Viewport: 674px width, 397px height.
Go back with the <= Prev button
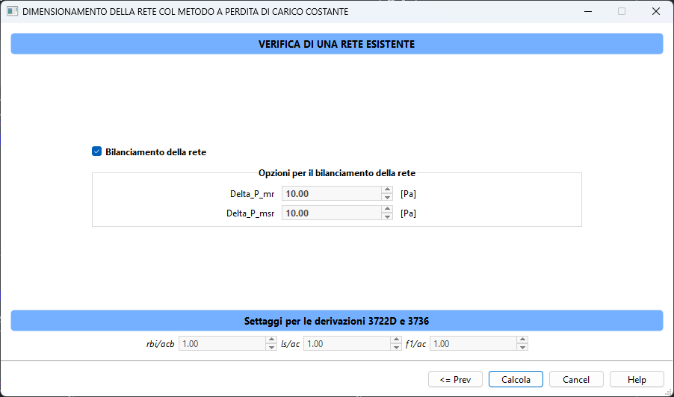pos(455,379)
